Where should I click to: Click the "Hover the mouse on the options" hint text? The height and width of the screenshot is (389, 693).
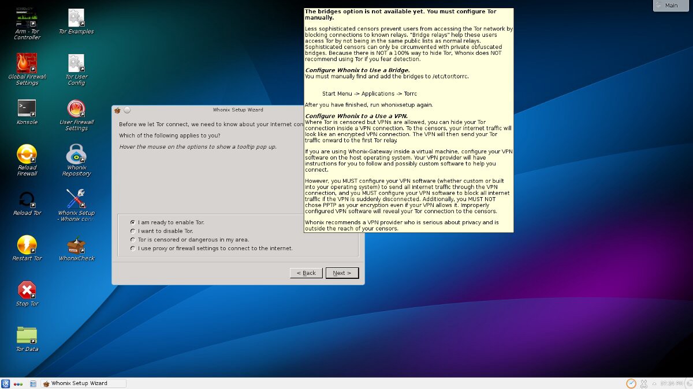pos(198,147)
